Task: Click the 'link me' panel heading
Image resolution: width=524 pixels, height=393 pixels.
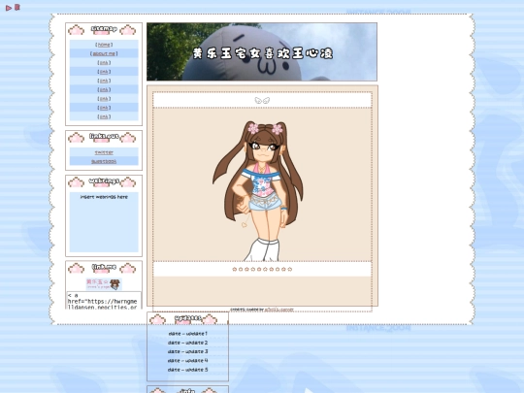Action: pyautogui.click(x=104, y=267)
